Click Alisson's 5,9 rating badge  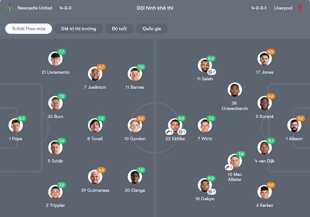coord(301,118)
